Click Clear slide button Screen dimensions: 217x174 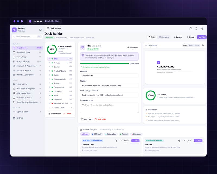click(100, 119)
